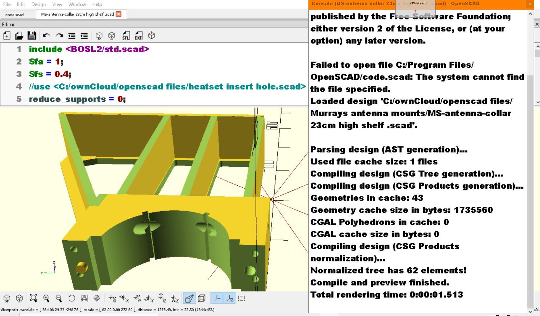Open the Design menu
540x316 pixels.
click(x=38, y=4)
